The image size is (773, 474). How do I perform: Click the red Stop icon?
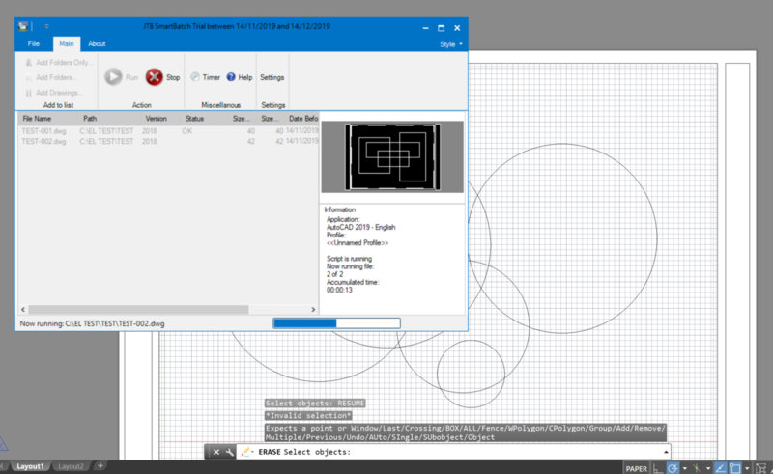154,77
